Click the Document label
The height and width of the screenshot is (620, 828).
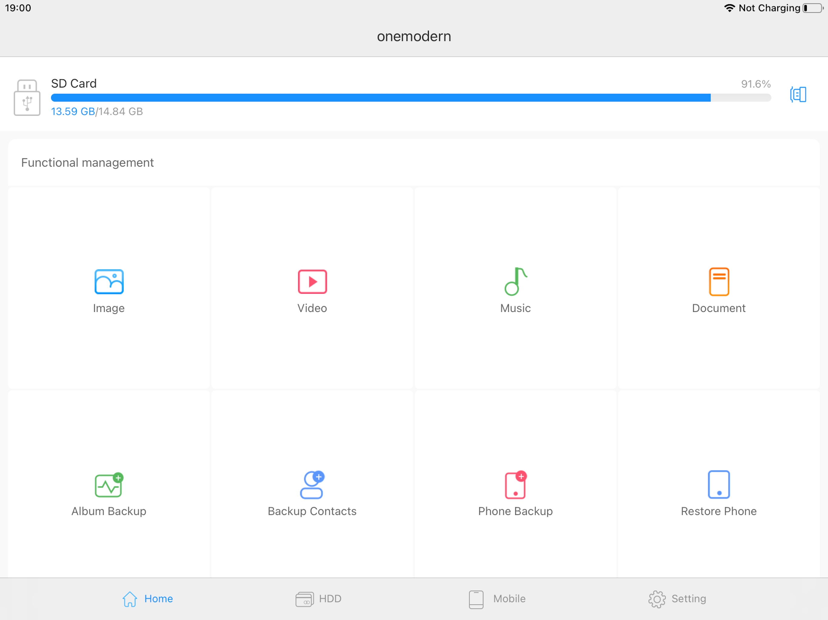[719, 308]
